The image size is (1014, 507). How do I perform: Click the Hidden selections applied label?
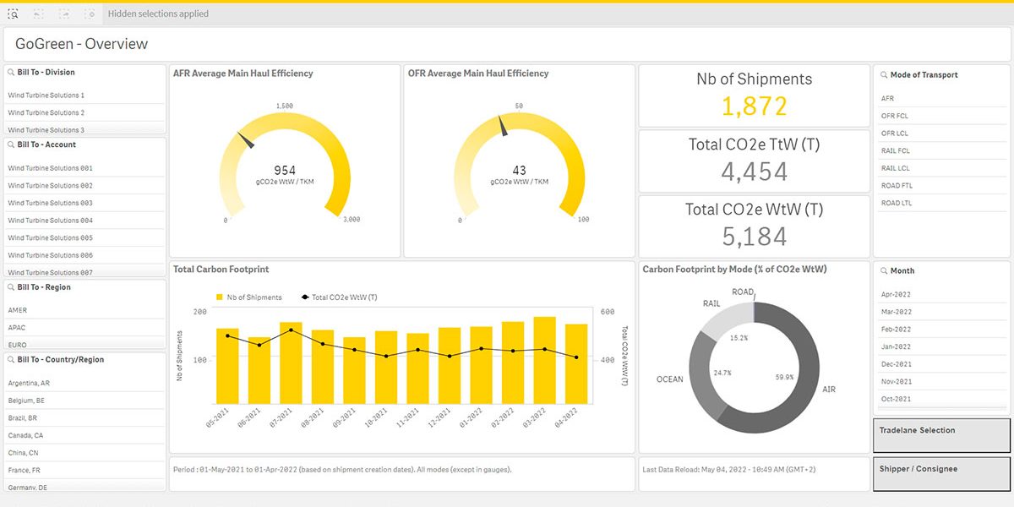[158, 14]
